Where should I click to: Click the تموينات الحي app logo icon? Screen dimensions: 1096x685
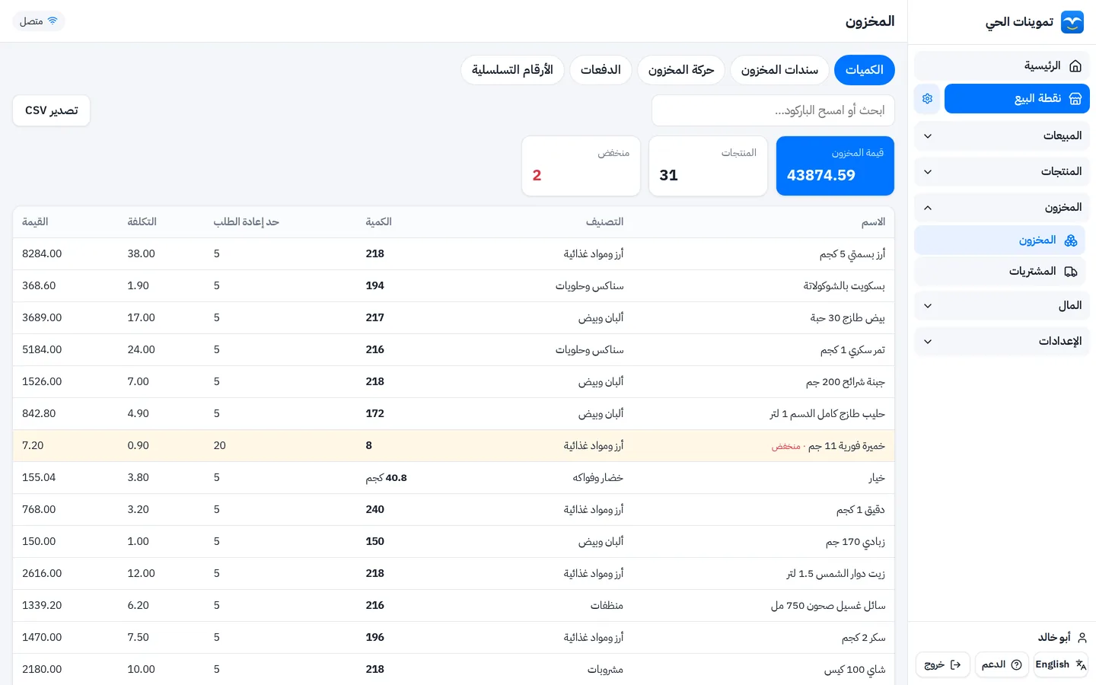(x=1072, y=22)
